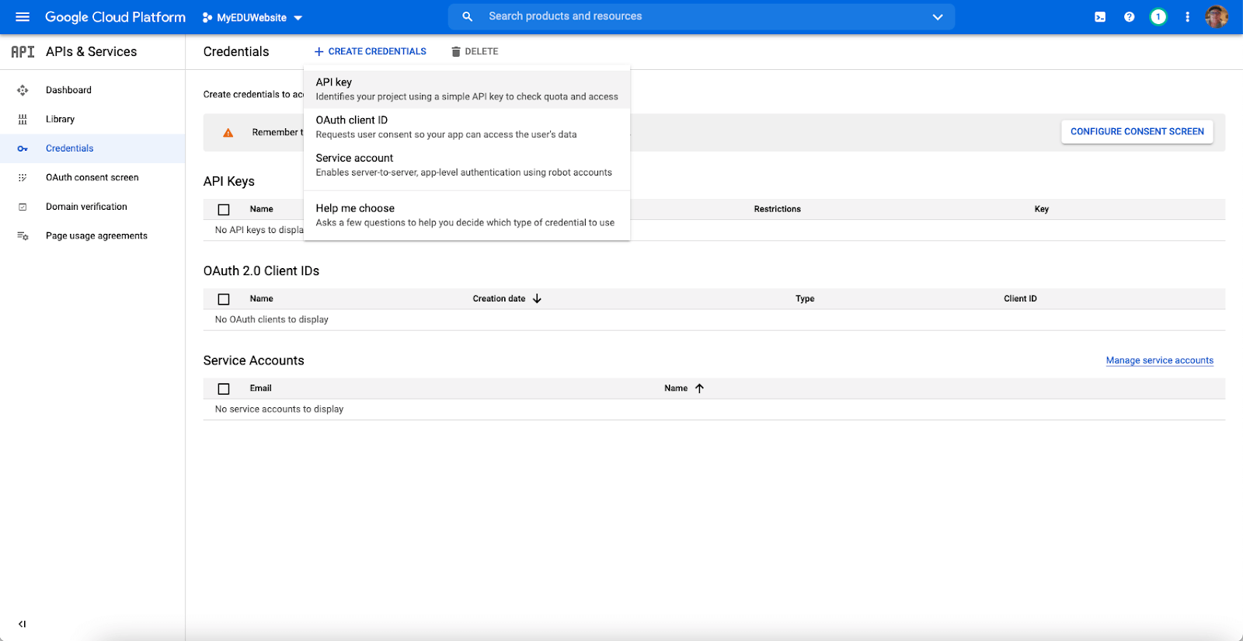The width and height of the screenshot is (1243, 641).
Task: Click the Credentials key icon
Action: pos(23,148)
